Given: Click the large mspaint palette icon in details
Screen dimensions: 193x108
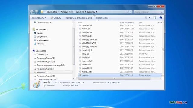Looking at the screenshot, I should tap(36, 85).
